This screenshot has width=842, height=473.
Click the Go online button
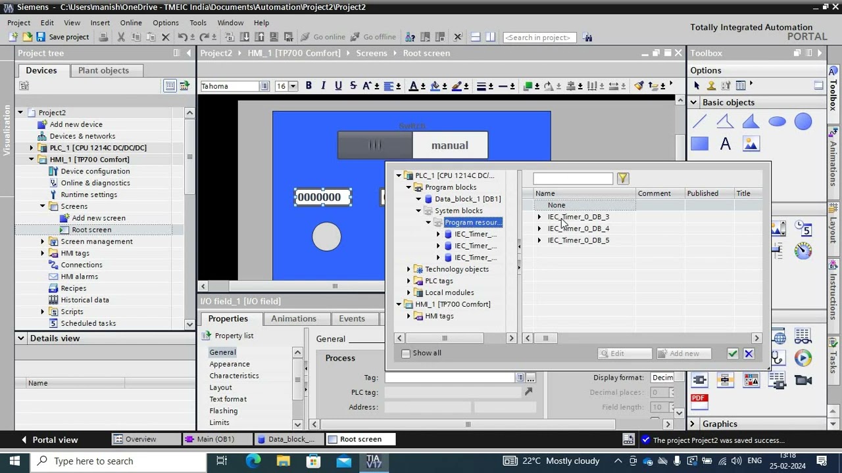(x=323, y=37)
